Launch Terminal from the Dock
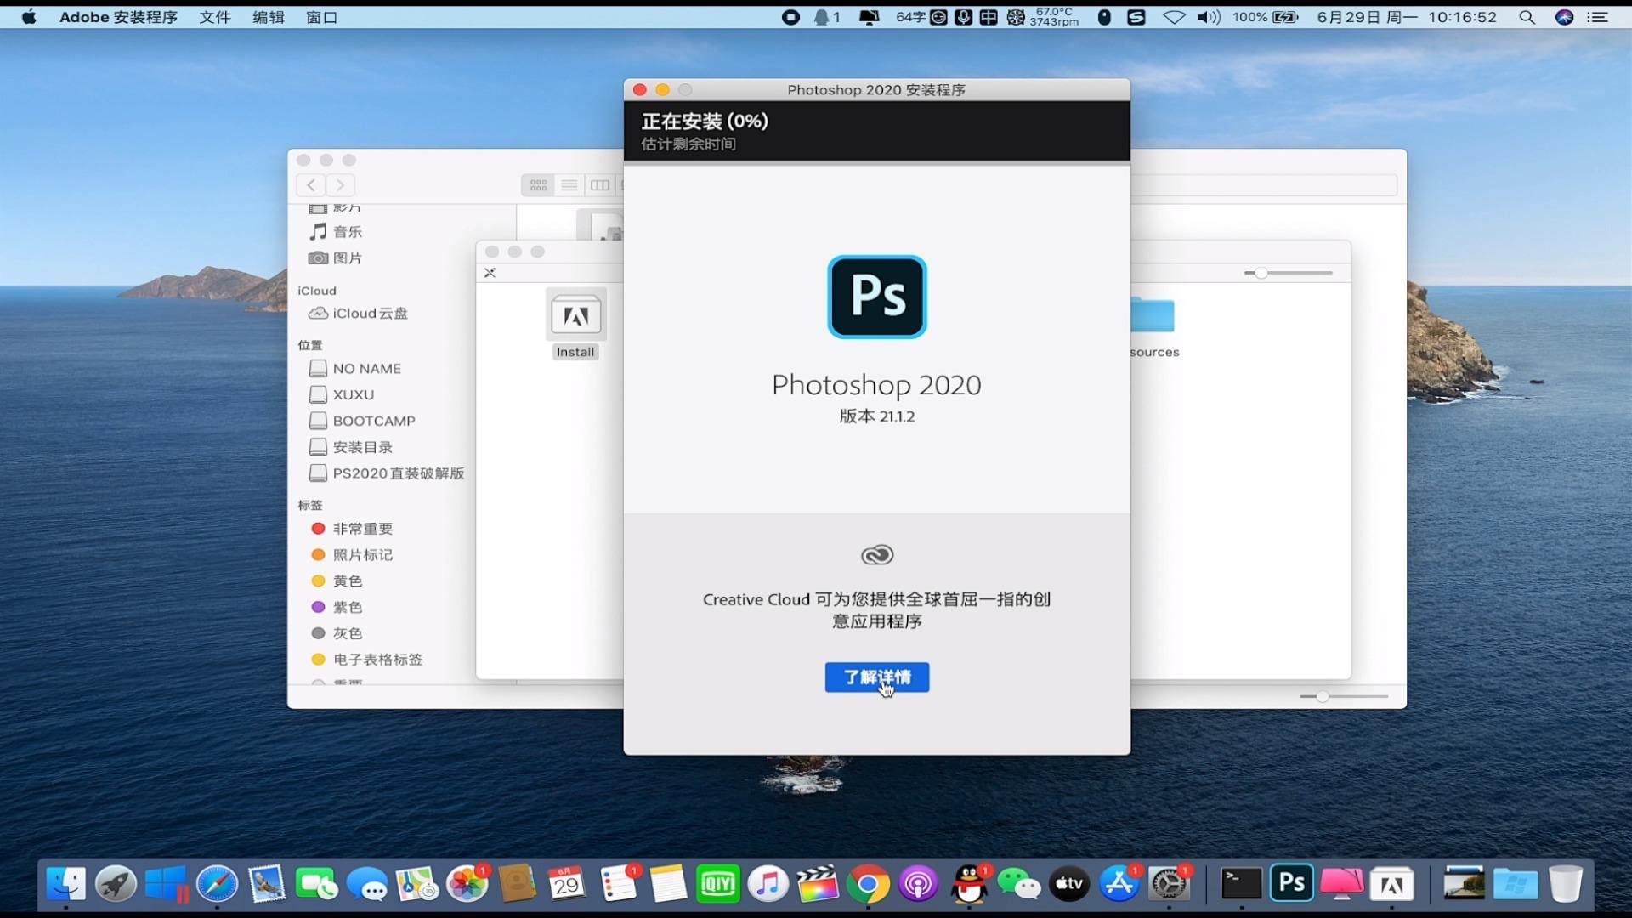The image size is (1632, 918). tap(1241, 884)
